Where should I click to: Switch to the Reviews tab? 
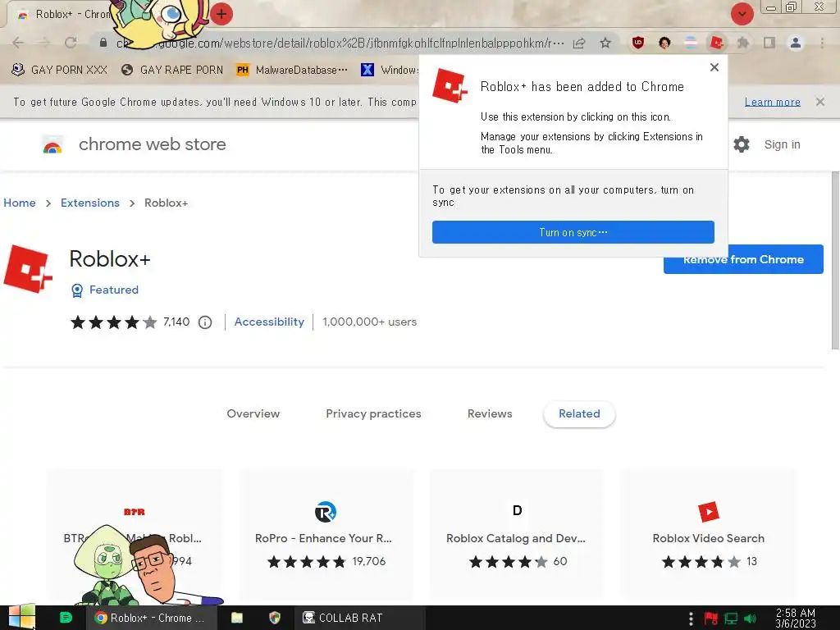[x=490, y=413]
